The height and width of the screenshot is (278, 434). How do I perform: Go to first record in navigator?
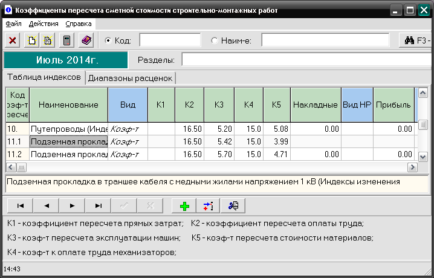(x=20, y=205)
